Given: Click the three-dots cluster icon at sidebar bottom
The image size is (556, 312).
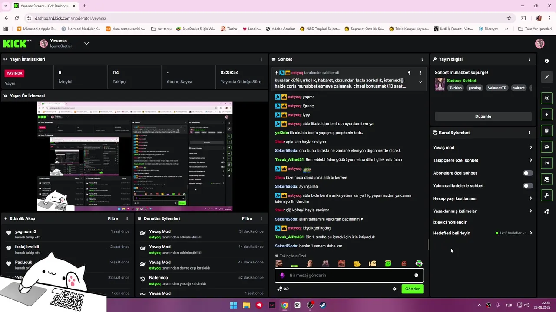Looking at the screenshot, I should point(546,211).
